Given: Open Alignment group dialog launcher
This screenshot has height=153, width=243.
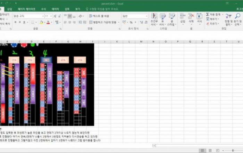Looking at the screenshot, I should 119,29.
